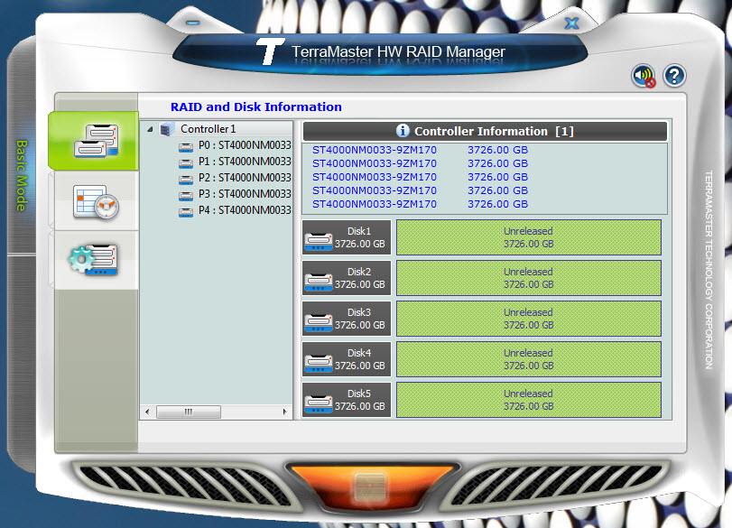Click the fourth ST4000NM0033-9ZM170 info row
The width and height of the screenshot is (732, 528).
point(420,190)
